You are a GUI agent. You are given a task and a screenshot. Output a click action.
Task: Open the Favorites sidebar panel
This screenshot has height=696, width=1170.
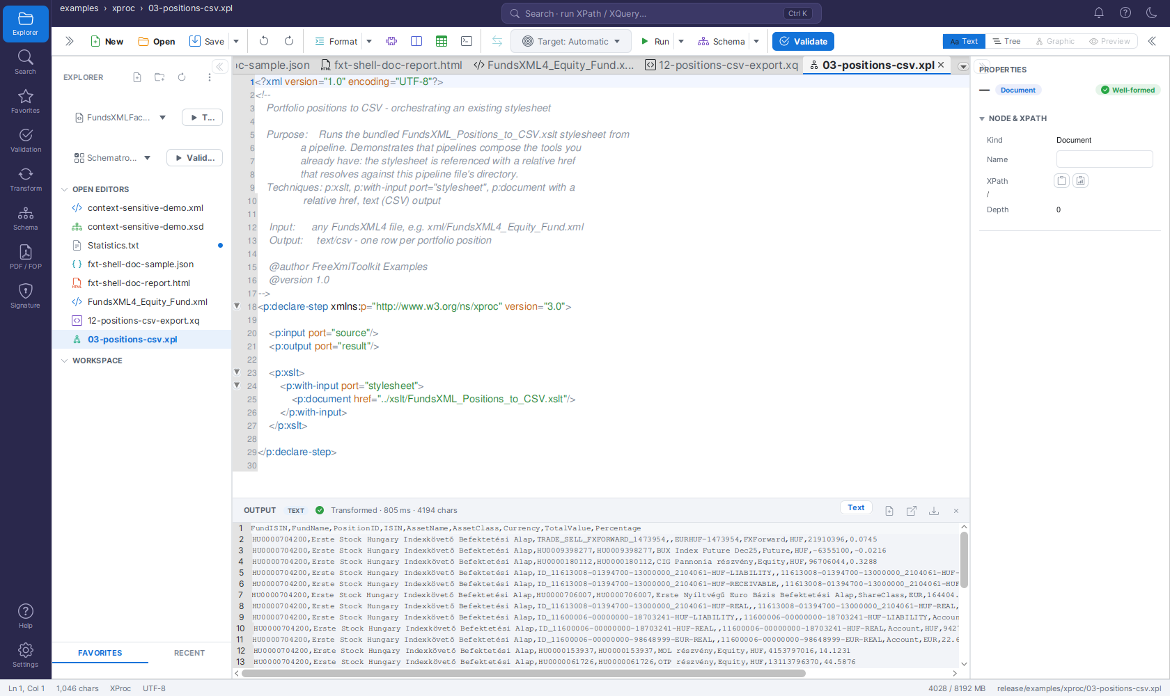coord(26,101)
